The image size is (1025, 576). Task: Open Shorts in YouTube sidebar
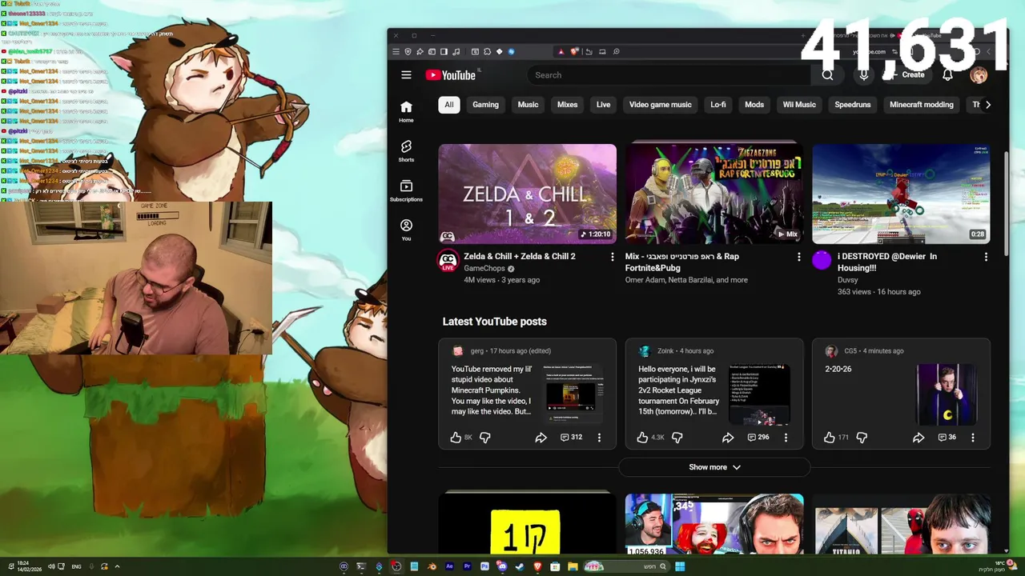[406, 151]
